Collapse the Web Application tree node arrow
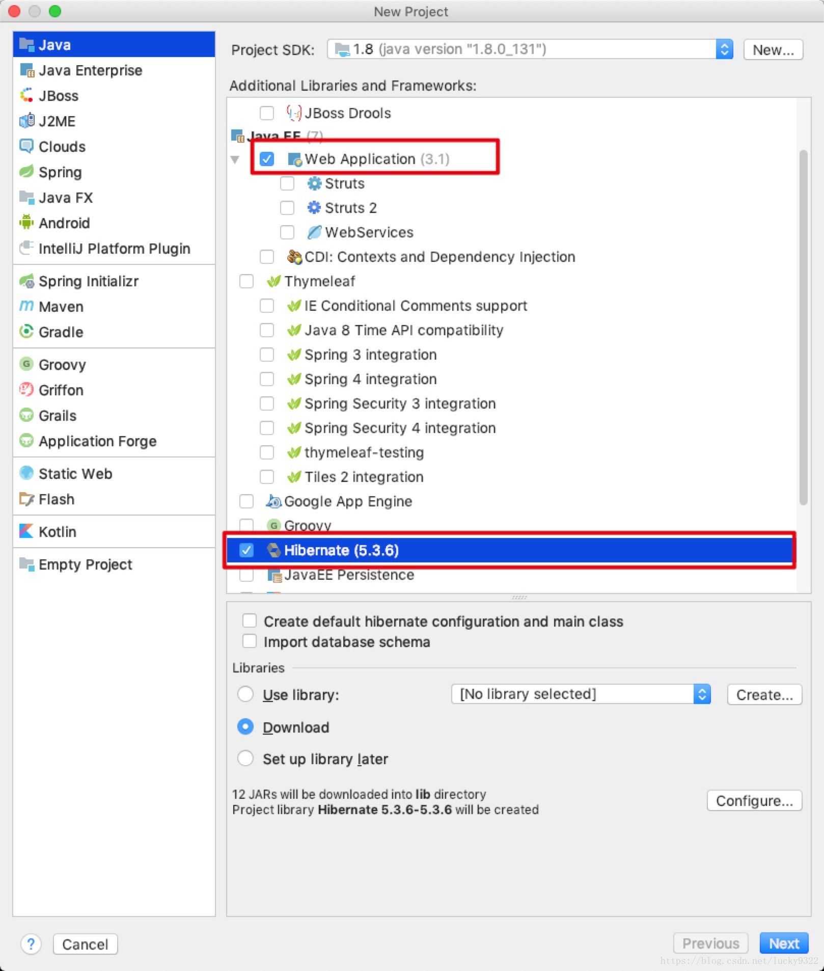 coord(235,159)
